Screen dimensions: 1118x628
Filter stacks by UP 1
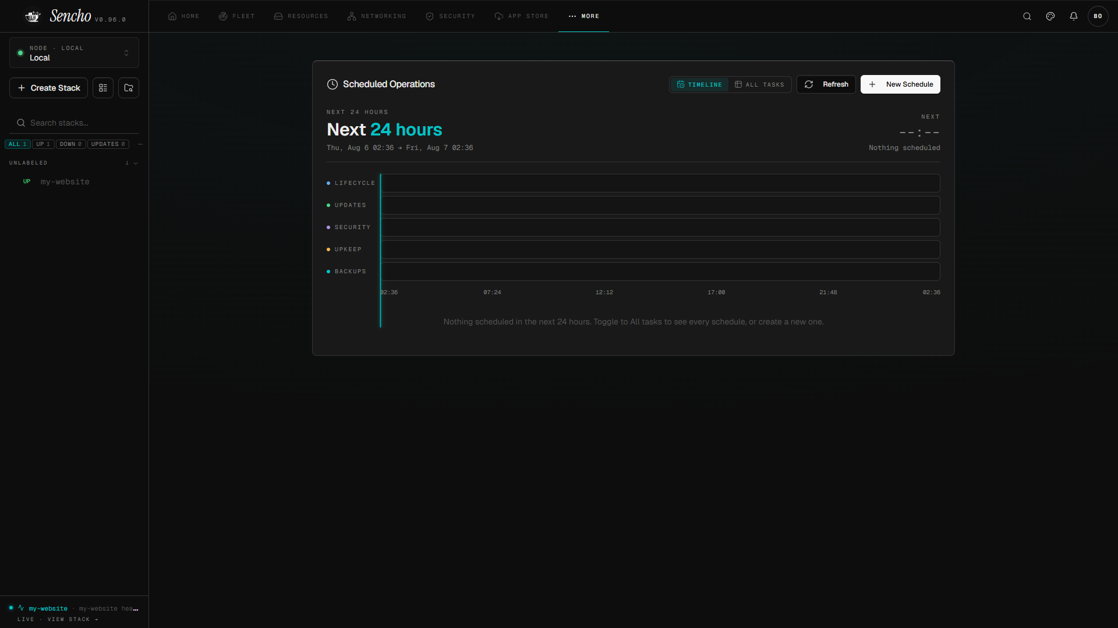click(43, 144)
